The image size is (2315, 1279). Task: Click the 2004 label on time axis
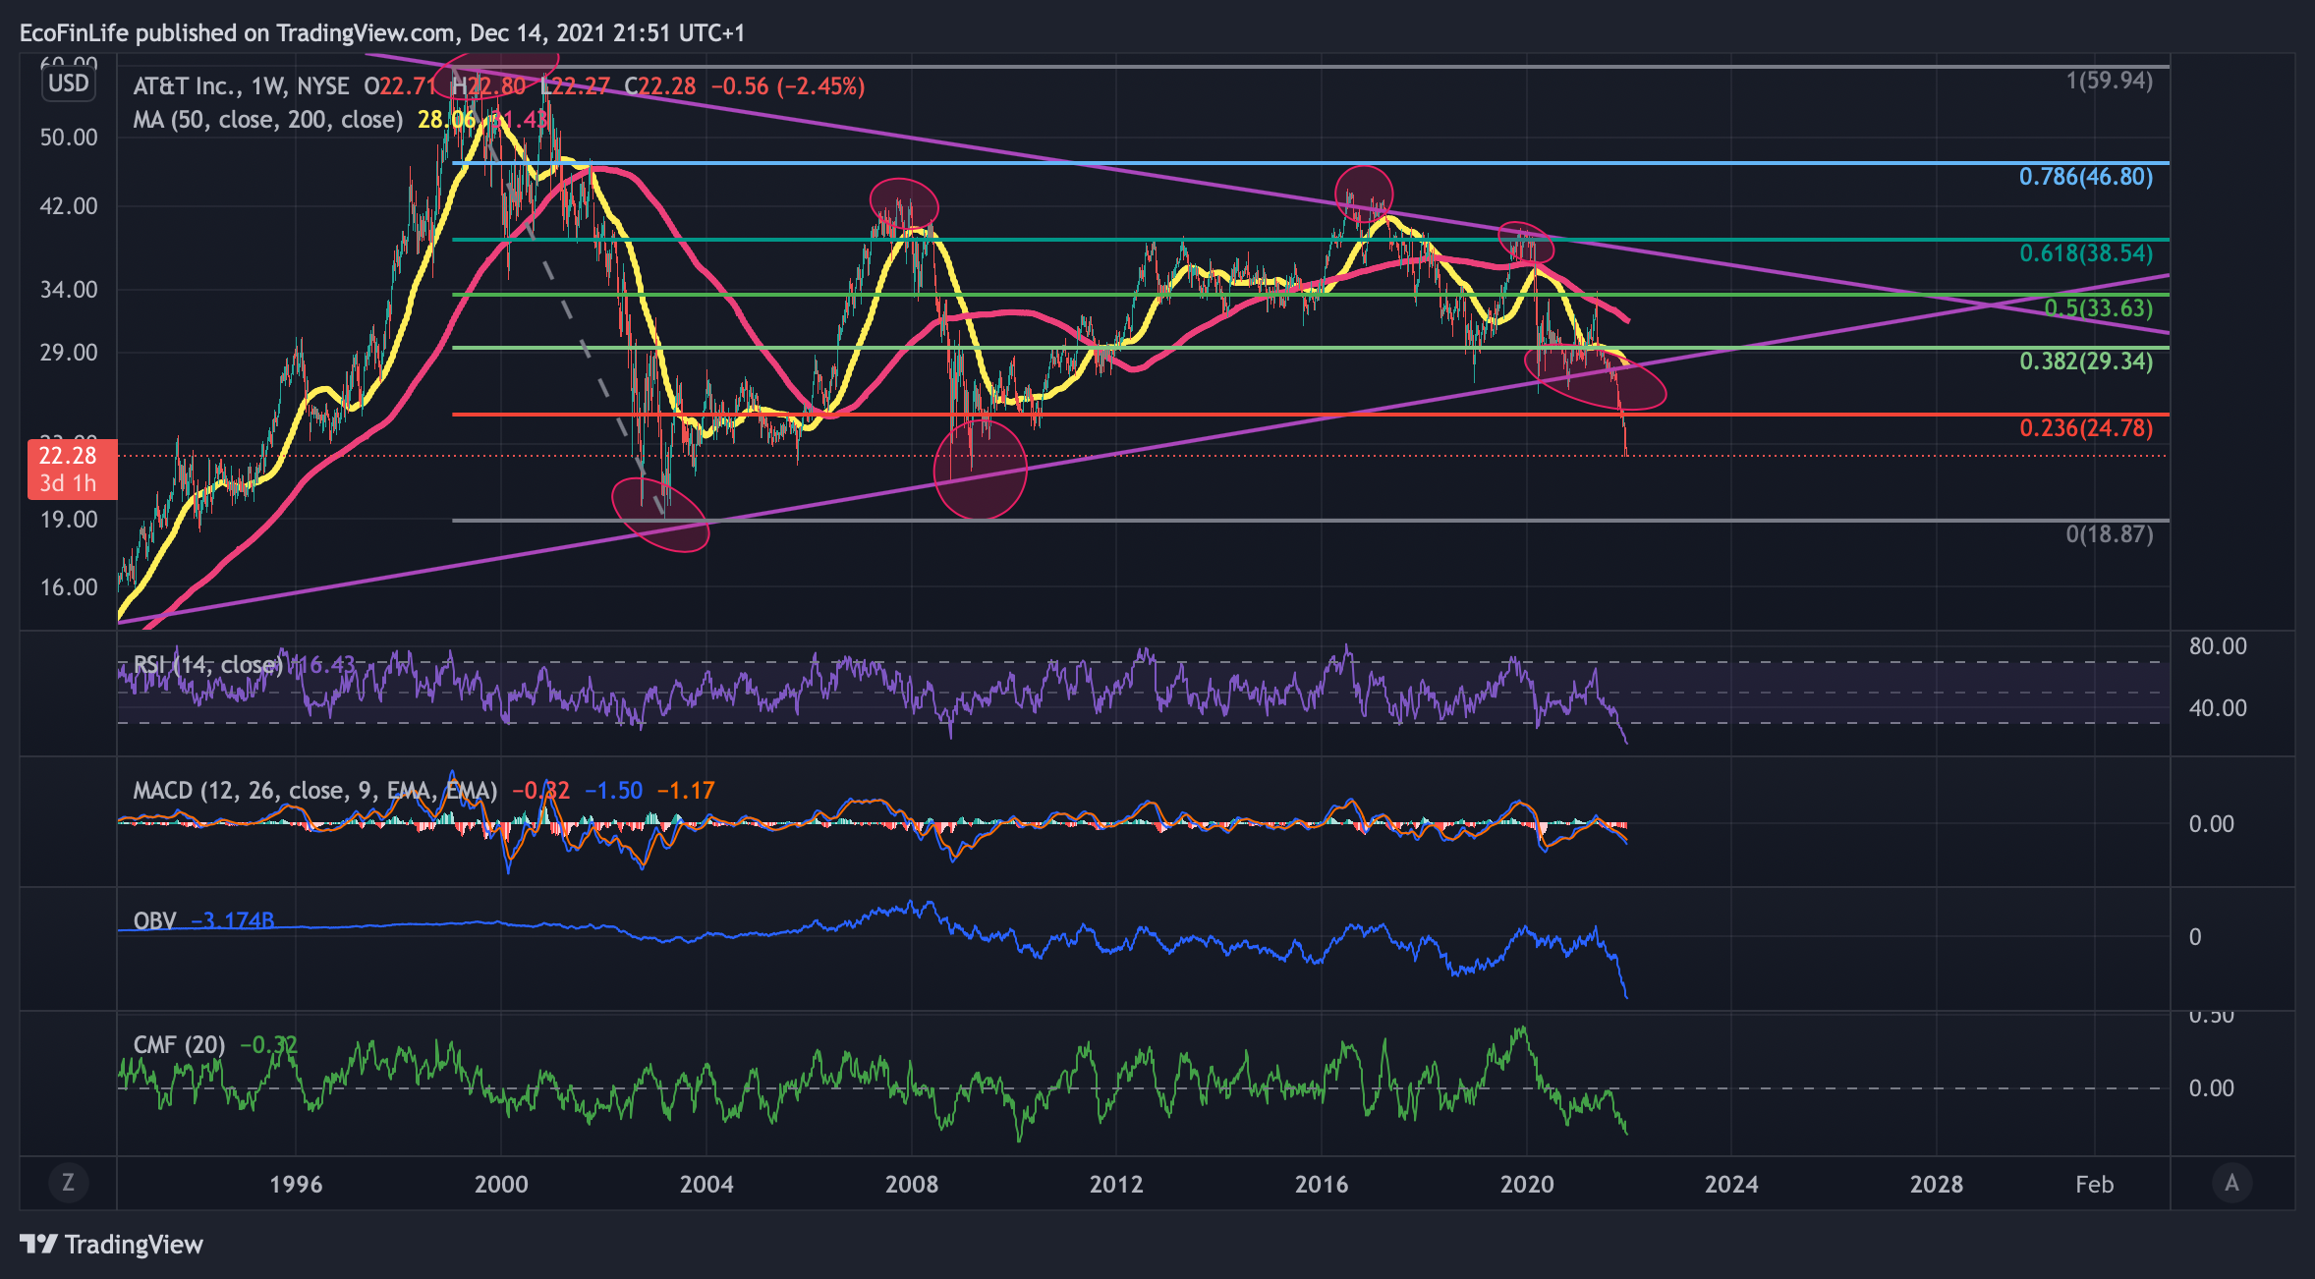[706, 1184]
